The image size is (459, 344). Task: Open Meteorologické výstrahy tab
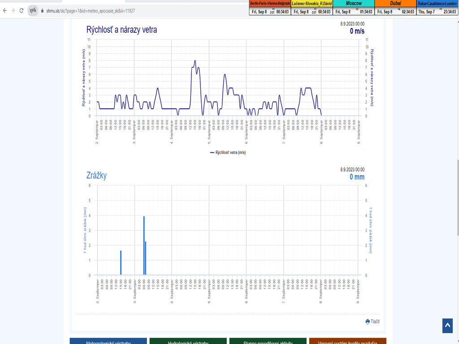tap(108, 341)
